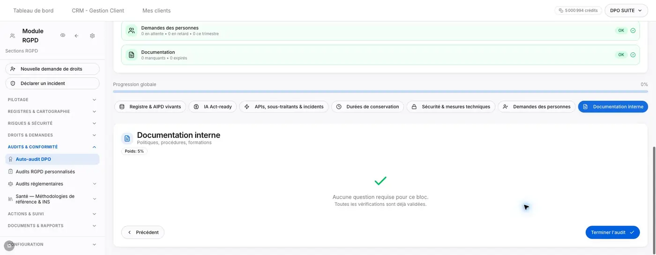Expand REGISTRES & CARTOGRAPHIE section

tap(52, 112)
